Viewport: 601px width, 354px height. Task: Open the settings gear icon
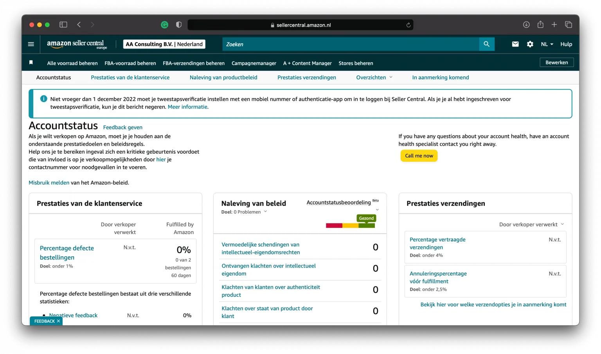pyautogui.click(x=530, y=44)
